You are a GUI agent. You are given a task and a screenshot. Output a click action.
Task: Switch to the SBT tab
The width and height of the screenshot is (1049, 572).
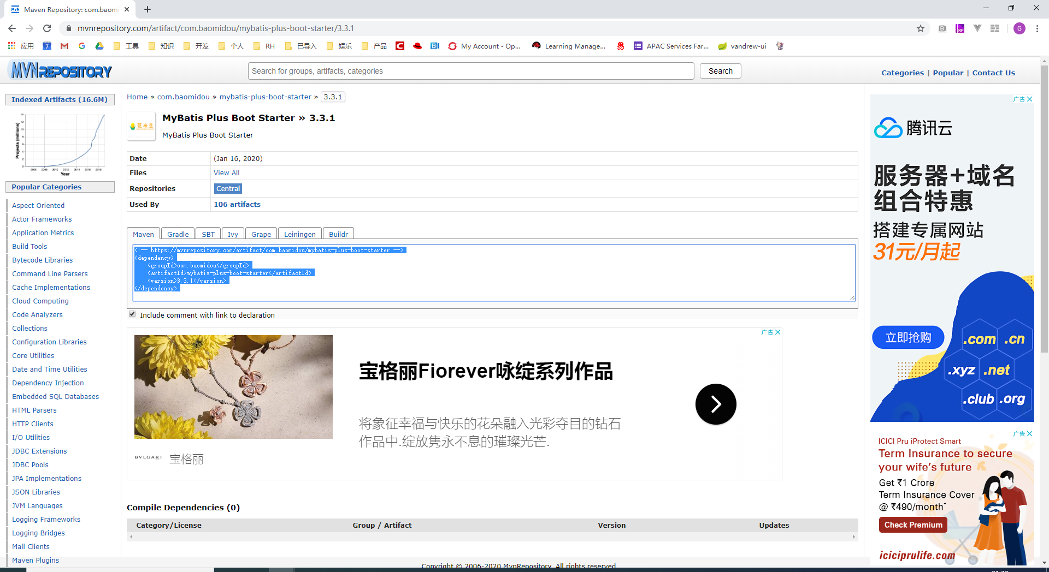pos(208,234)
